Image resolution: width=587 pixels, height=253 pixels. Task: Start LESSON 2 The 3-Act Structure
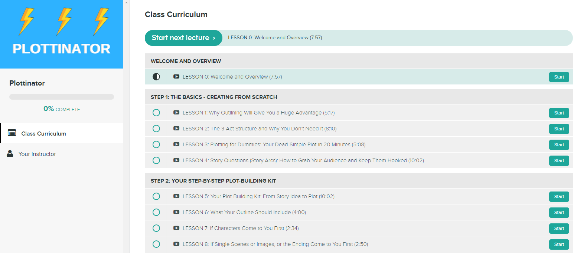point(559,129)
